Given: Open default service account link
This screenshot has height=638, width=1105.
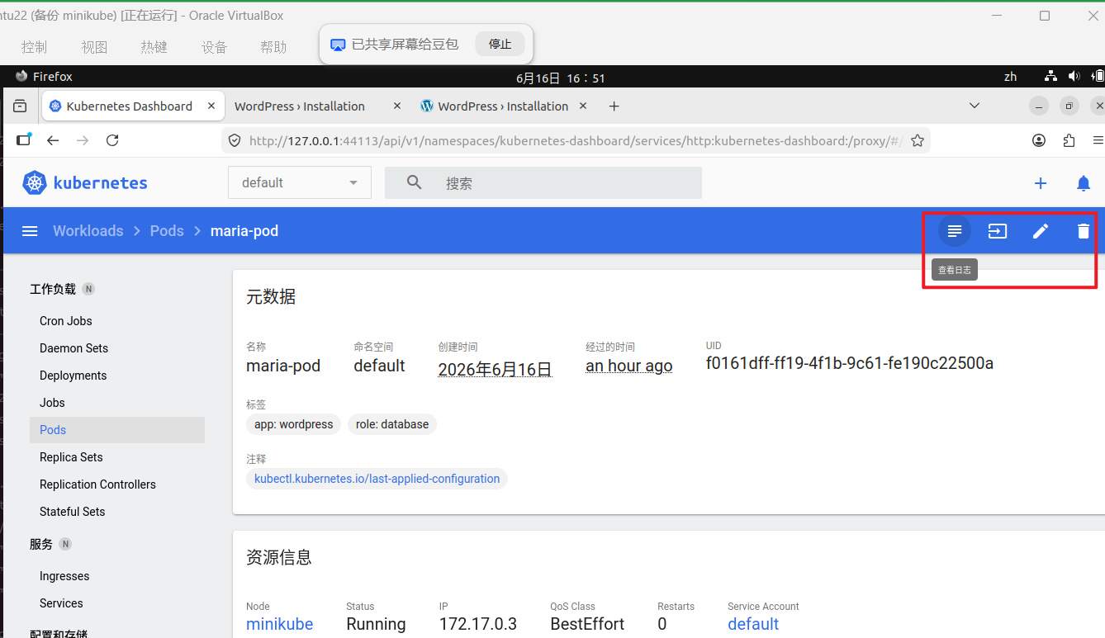Looking at the screenshot, I should (x=753, y=624).
